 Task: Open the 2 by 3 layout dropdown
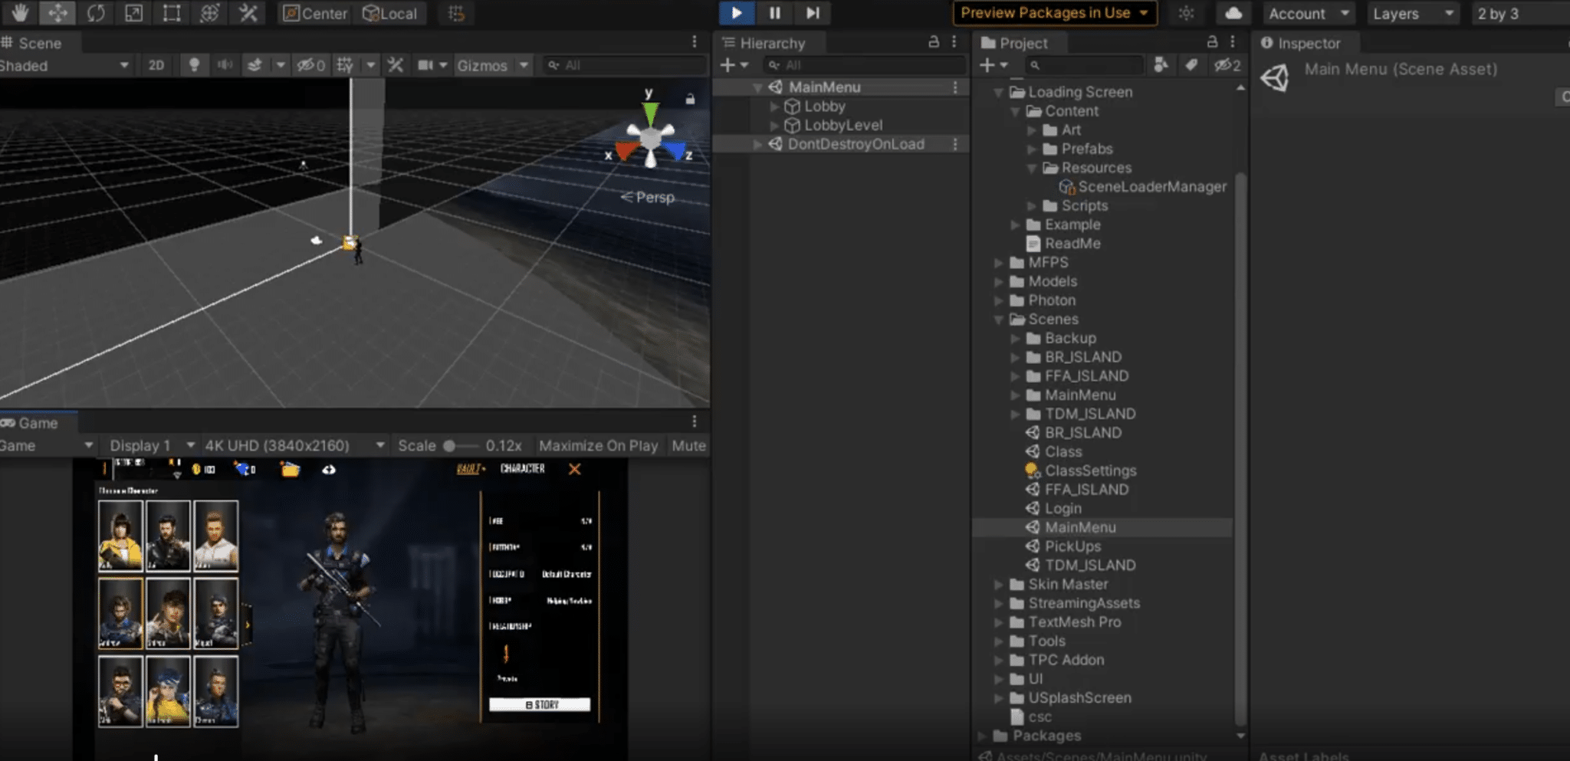coord(1519,13)
